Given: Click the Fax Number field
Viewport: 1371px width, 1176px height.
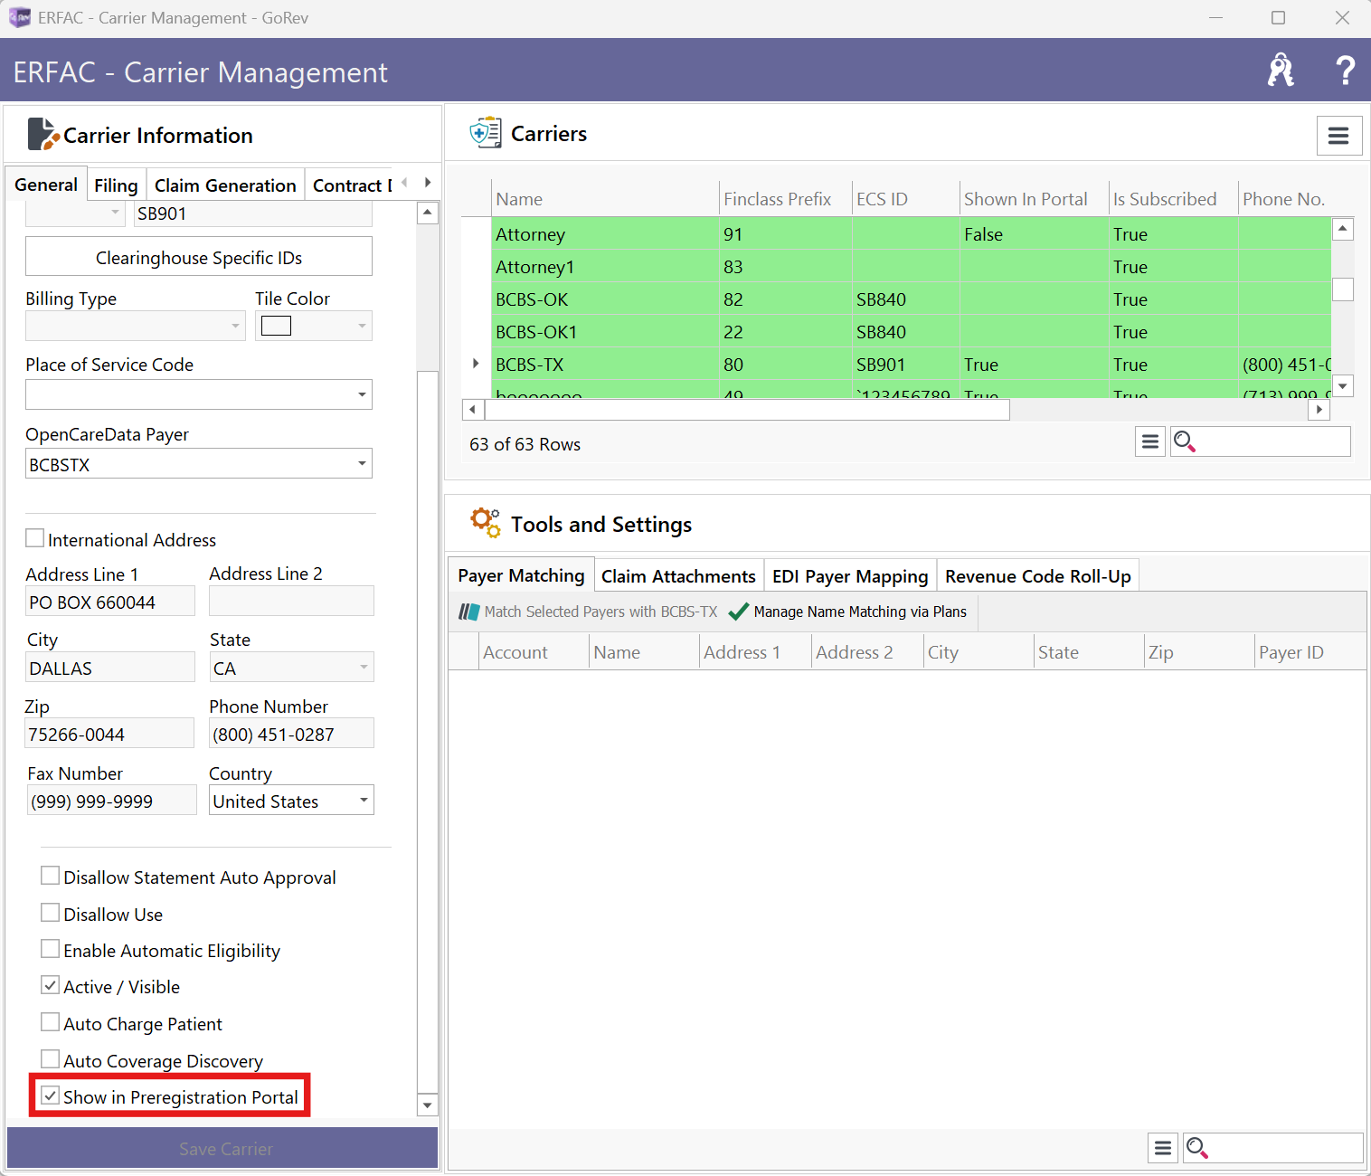Looking at the screenshot, I should click(111, 801).
